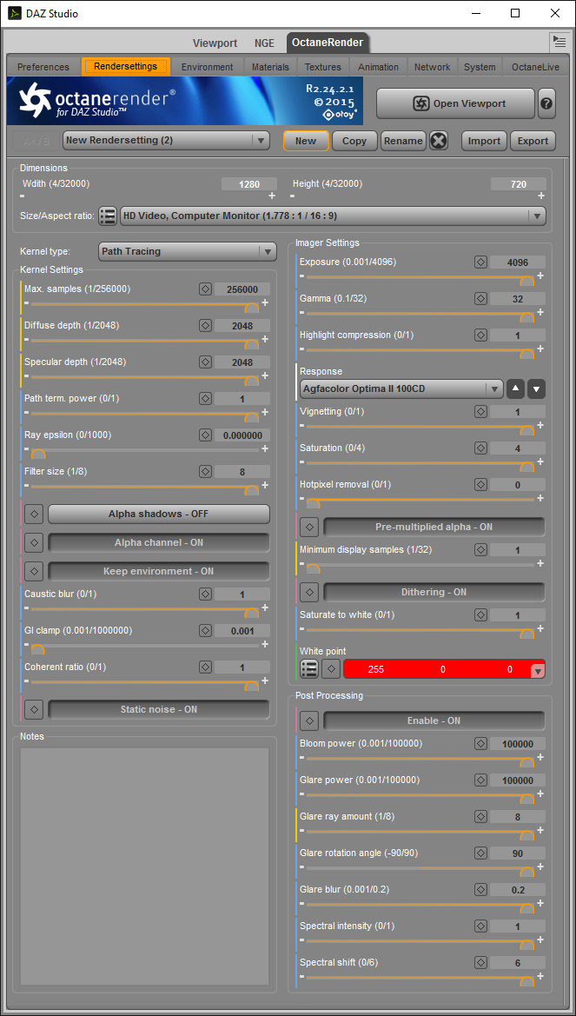Open the OctaneLive tab

pyautogui.click(x=536, y=67)
